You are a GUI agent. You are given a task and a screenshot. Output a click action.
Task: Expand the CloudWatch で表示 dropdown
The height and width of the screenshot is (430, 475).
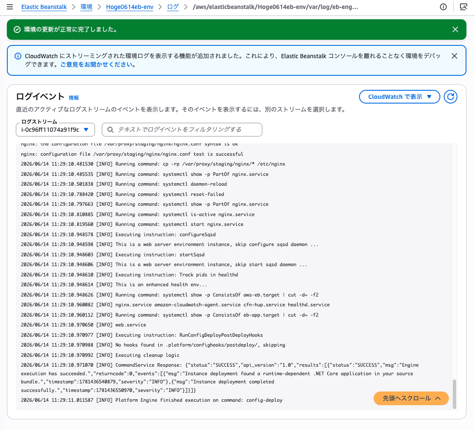pos(399,97)
